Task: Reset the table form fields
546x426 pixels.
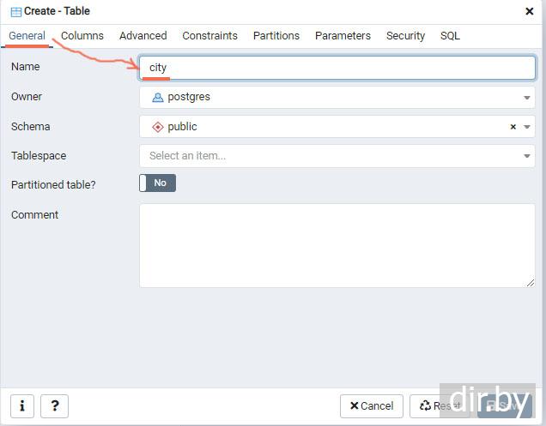Action: coord(440,405)
